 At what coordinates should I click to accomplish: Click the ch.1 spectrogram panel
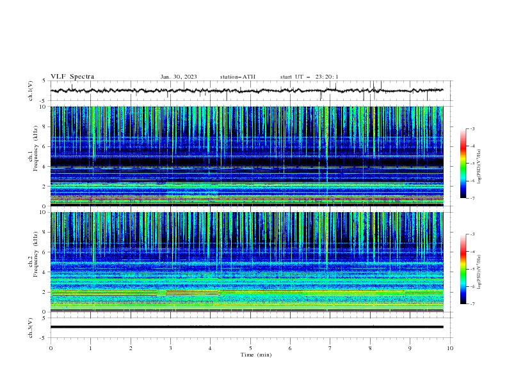coord(246,156)
